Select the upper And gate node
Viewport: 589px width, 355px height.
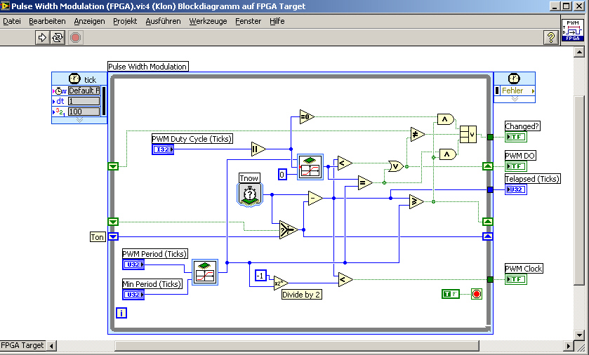click(x=446, y=119)
